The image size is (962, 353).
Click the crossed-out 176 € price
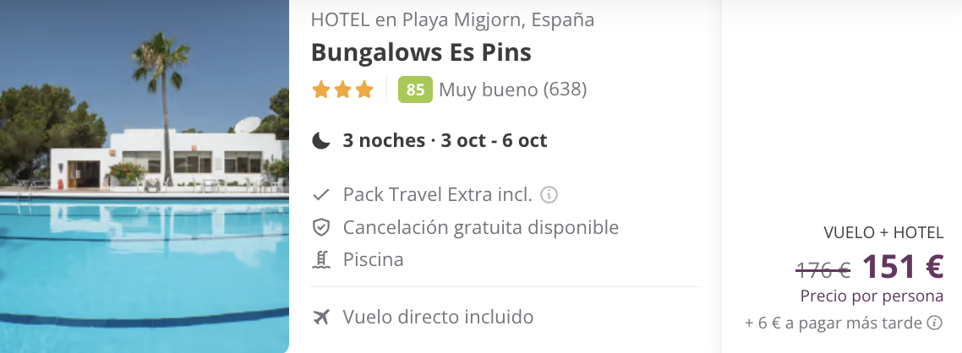coord(823,269)
